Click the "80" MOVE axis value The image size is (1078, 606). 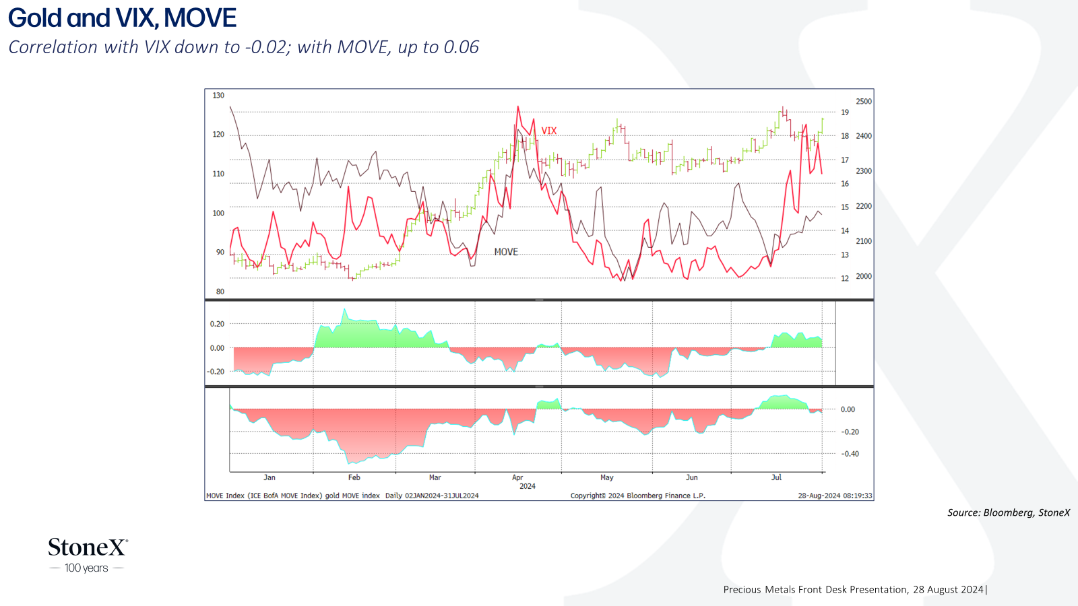(220, 292)
